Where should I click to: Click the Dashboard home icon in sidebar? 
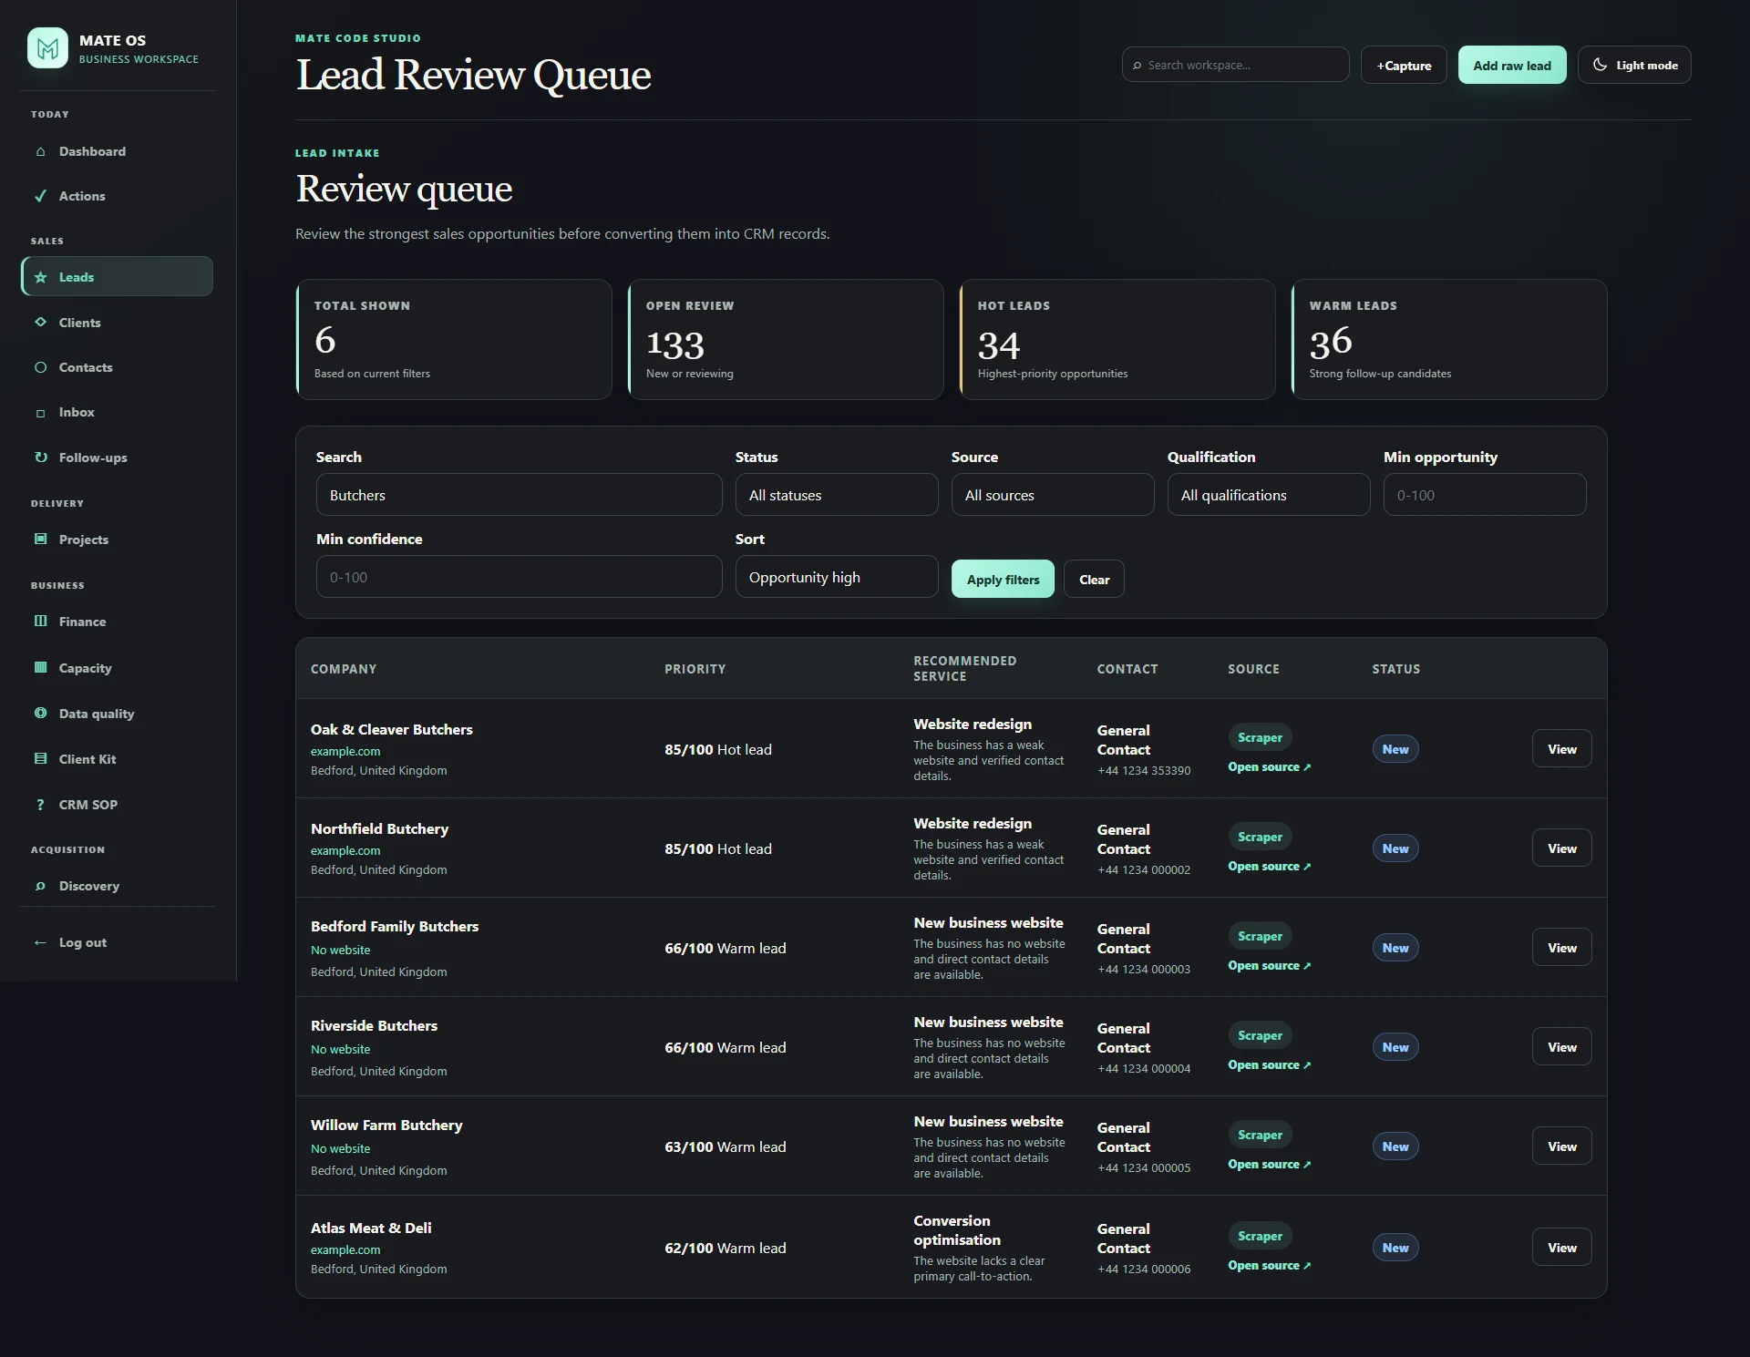click(x=40, y=151)
